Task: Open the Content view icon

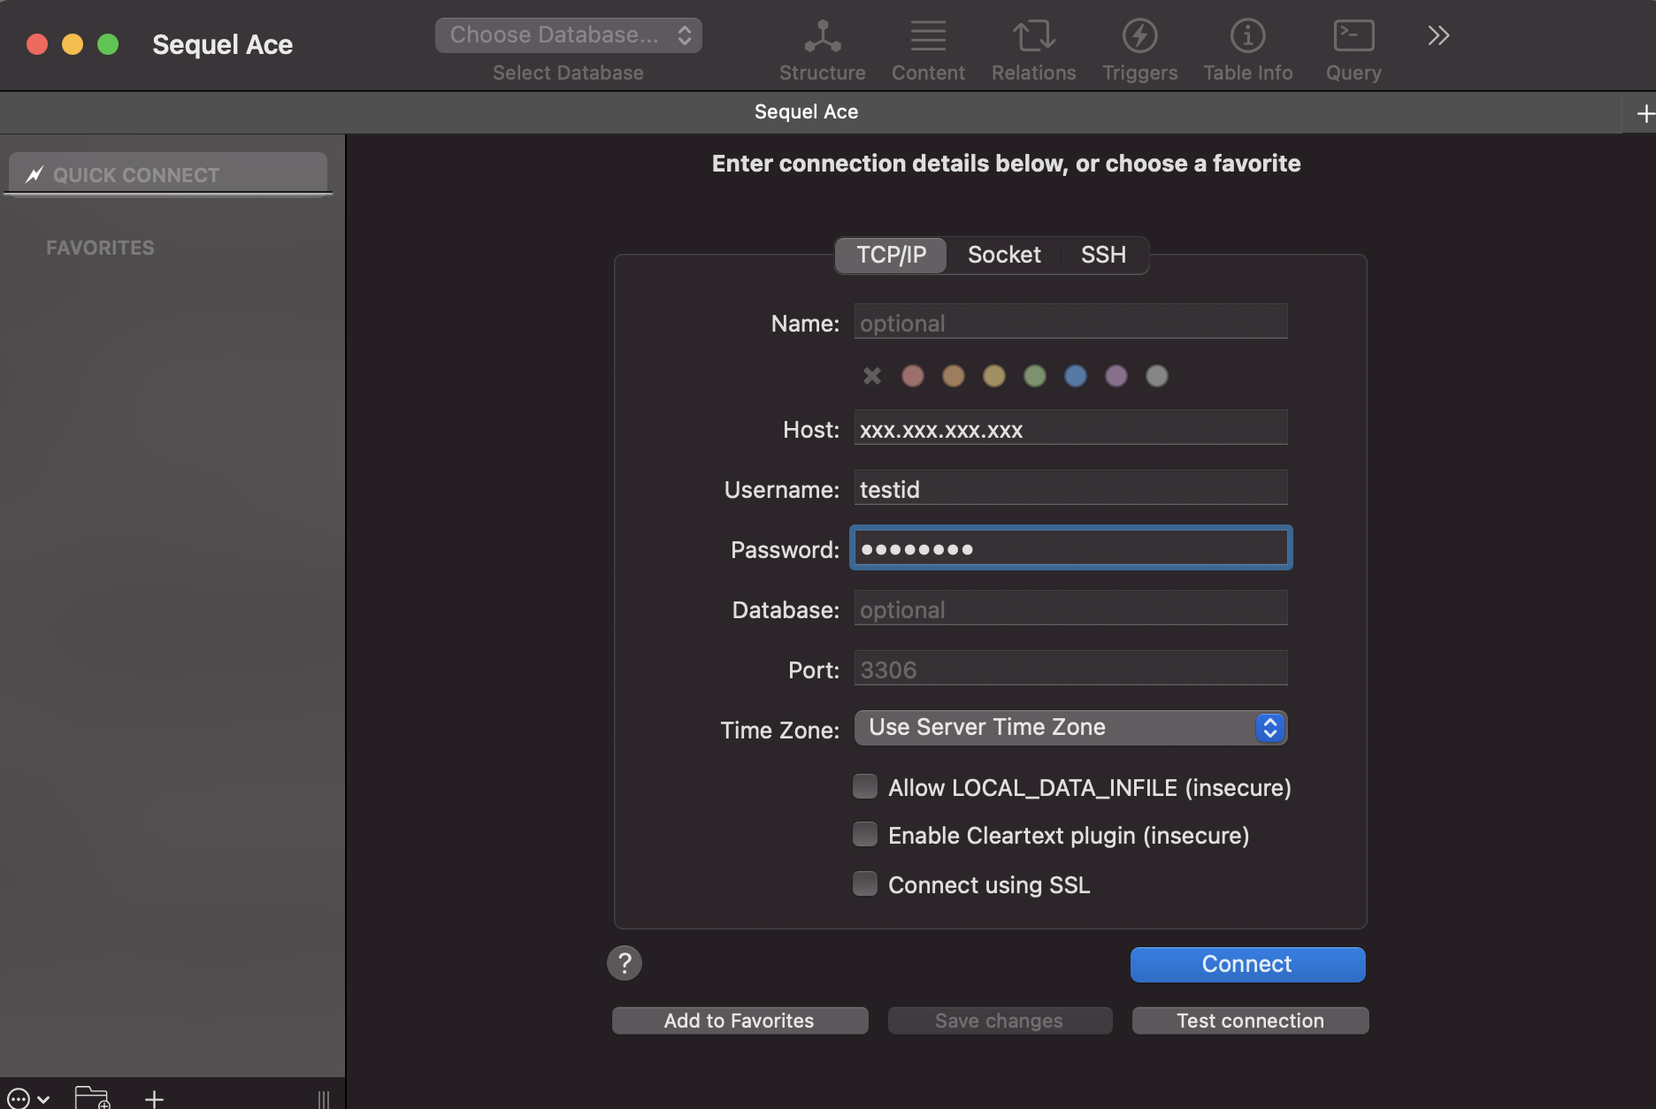Action: (x=928, y=36)
